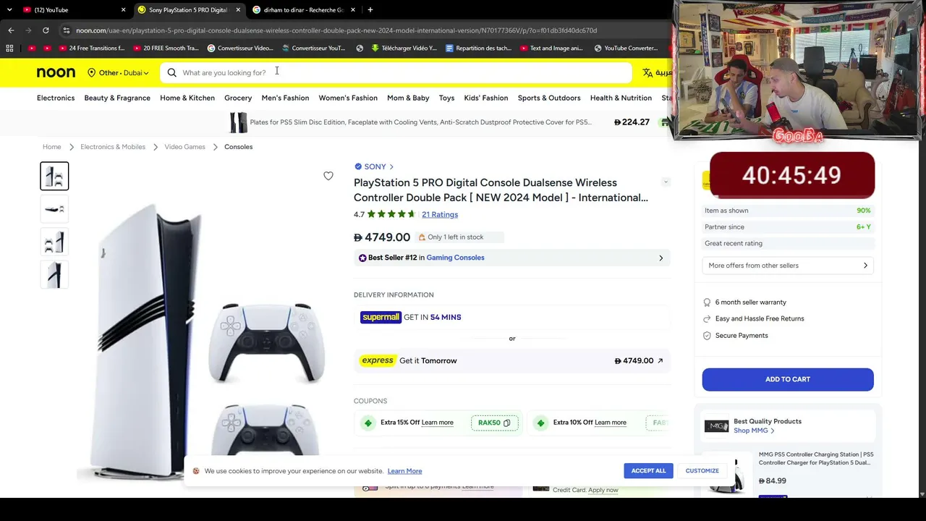This screenshot has width=926, height=521.
Task: Open the Beauty & Fragrance category
Action: tap(117, 98)
